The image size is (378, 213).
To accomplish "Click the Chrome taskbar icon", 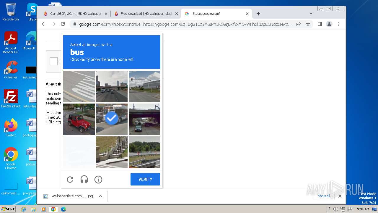I will click(53, 209).
